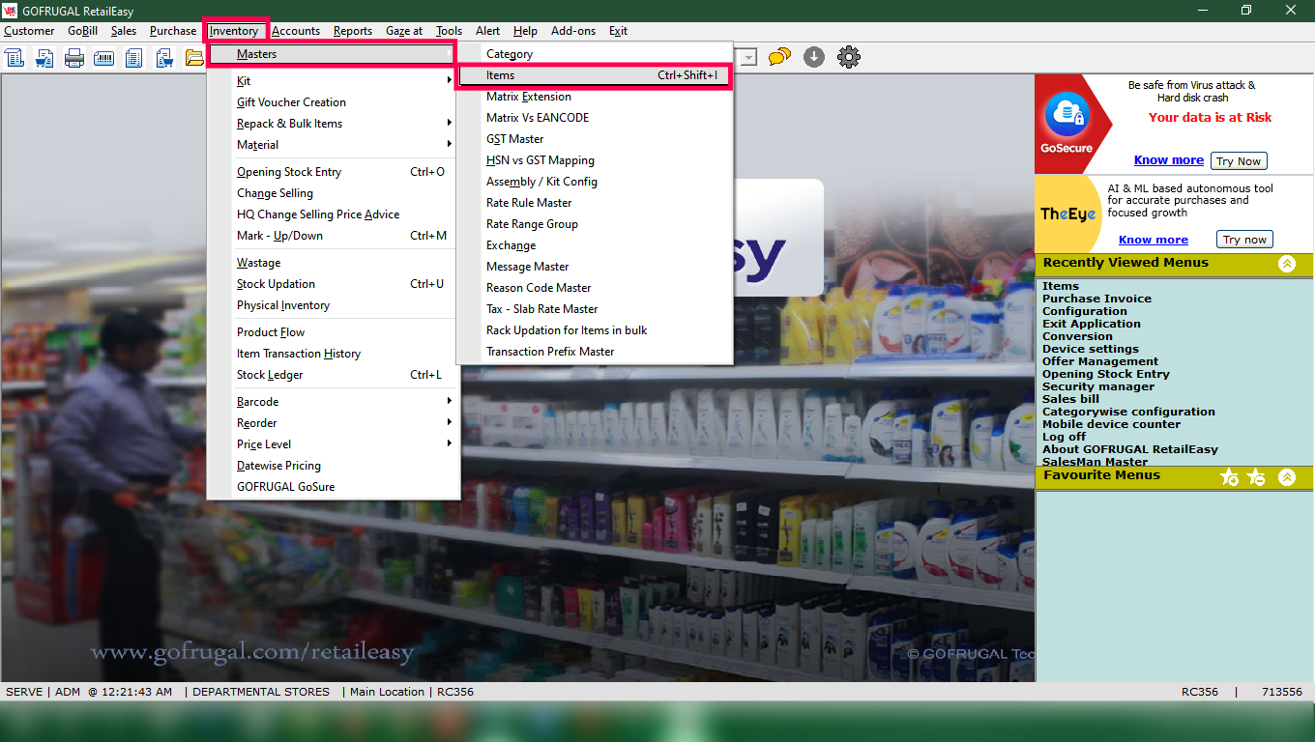Open Configuration from Recently Viewed Menus
Screen dimensions: 1315x742
pyautogui.click(x=1085, y=311)
